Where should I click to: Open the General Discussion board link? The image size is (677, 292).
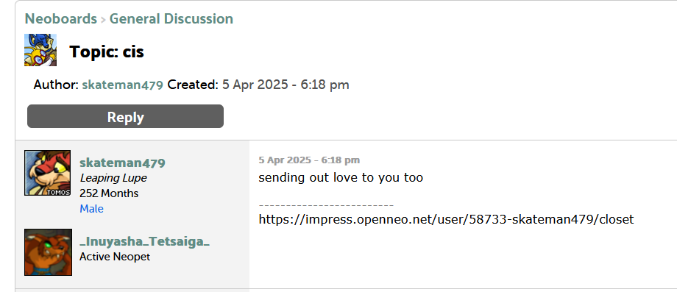point(171,19)
